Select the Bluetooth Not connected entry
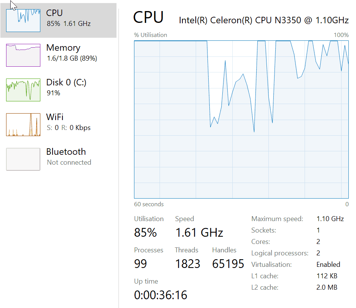 tap(69, 162)
